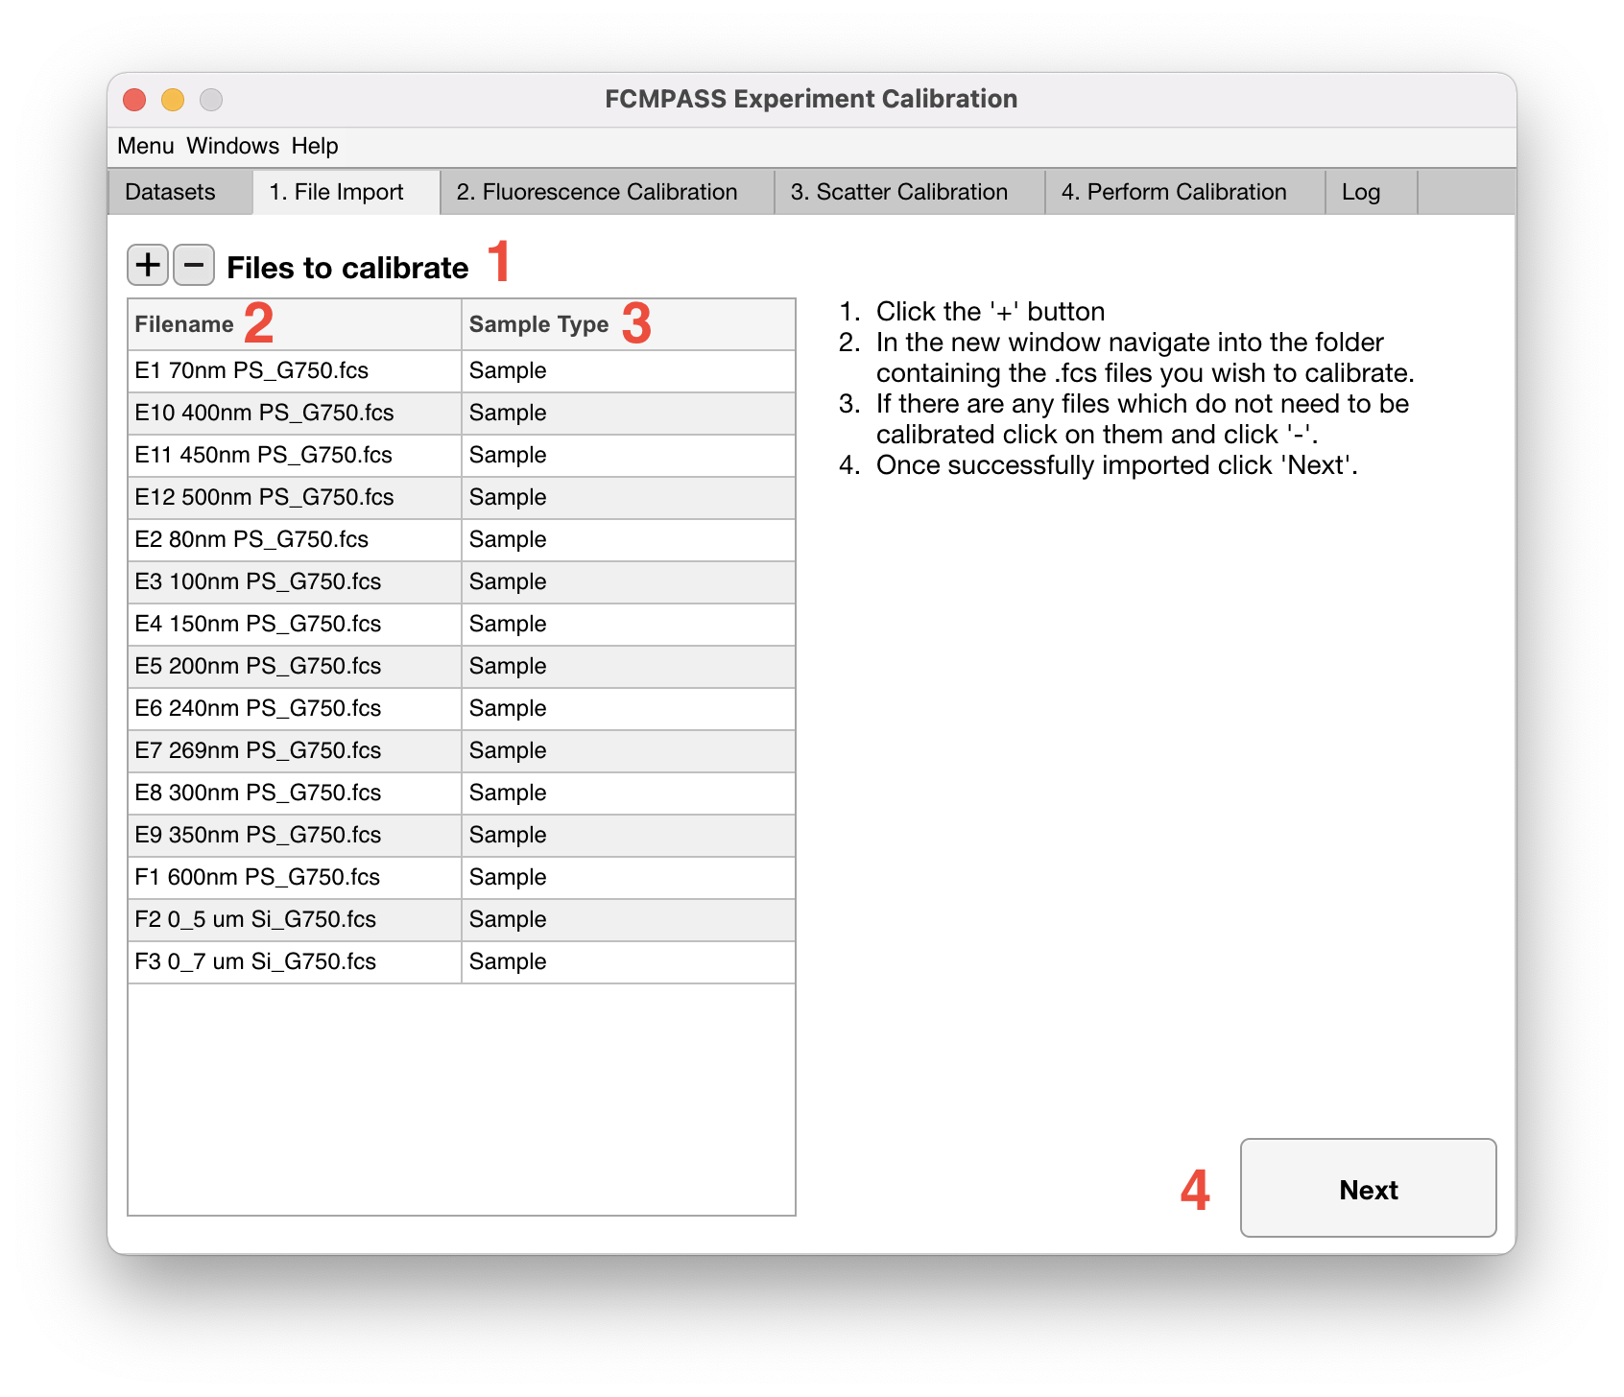The height and width of the screenshot is (1397, 1624).
Task: Select file E12 500nm PS_G750.fcs
Action: click(x=295, y=498)
